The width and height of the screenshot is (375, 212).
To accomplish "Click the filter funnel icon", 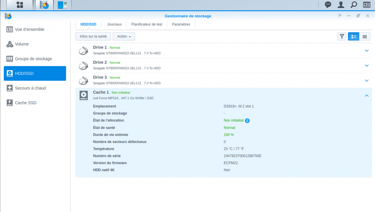I will [x=342, y=36].
